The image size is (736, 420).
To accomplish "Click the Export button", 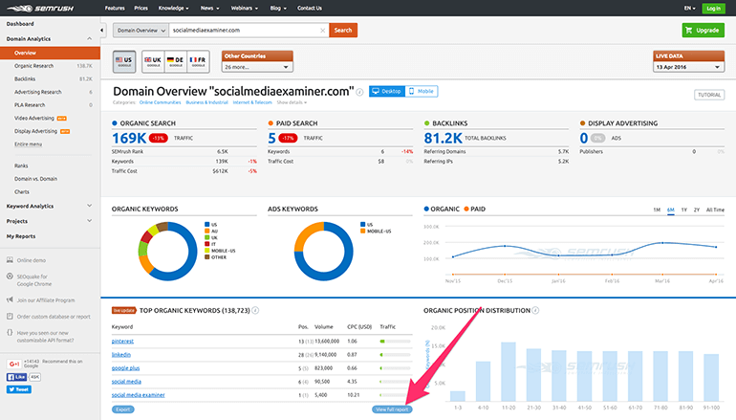I will (x=123, y=409).
